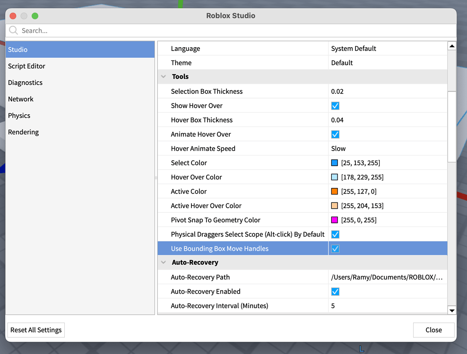Click the Select Color blue swatch
This screenshot has height=354, width=467.
(x=335, y=163)
